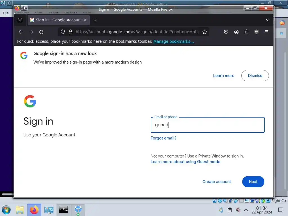Dismiss the new sign-in look banner
Image resolution: width=288 pixels, height=216 pixels.
255,76
